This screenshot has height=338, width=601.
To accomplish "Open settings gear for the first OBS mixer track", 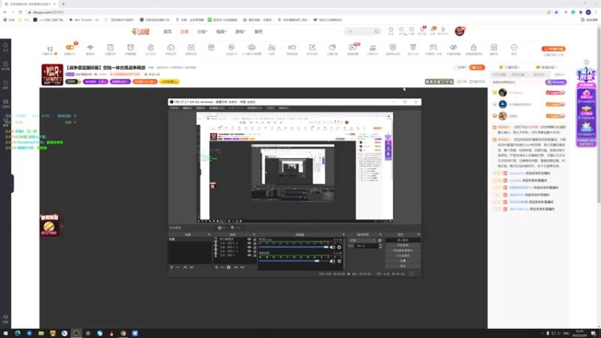I will point(340,247).
